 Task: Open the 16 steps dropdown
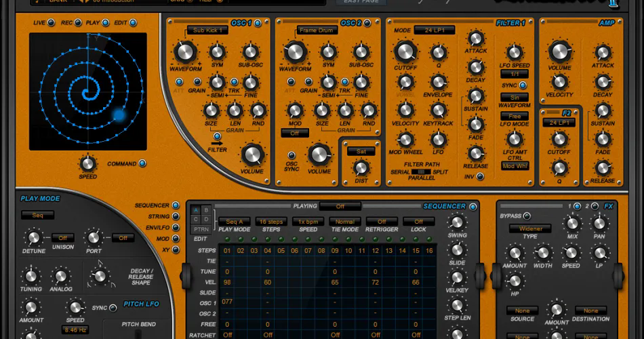(271, 222)
